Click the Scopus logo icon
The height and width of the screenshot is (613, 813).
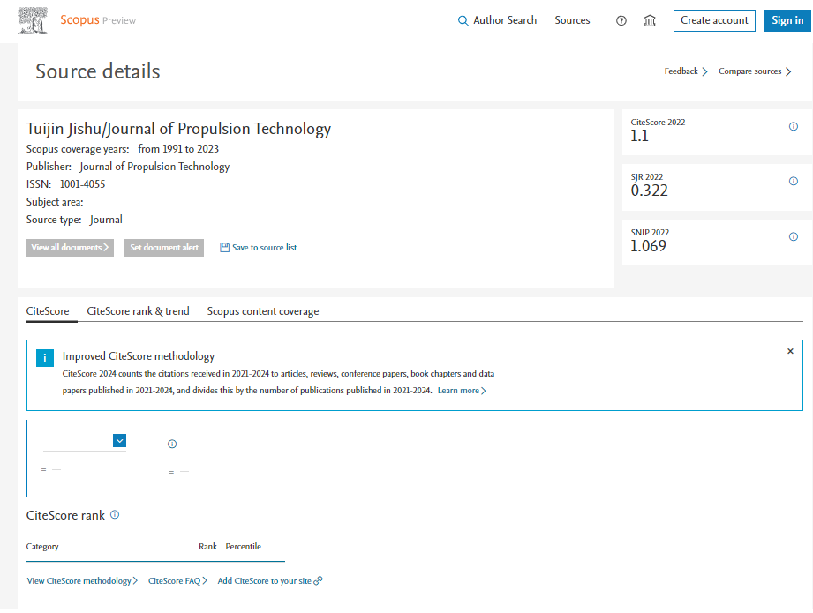[x=34, y=20]
